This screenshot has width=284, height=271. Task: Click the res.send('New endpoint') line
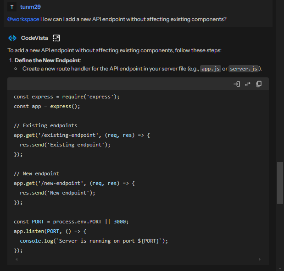click(57, 193)
